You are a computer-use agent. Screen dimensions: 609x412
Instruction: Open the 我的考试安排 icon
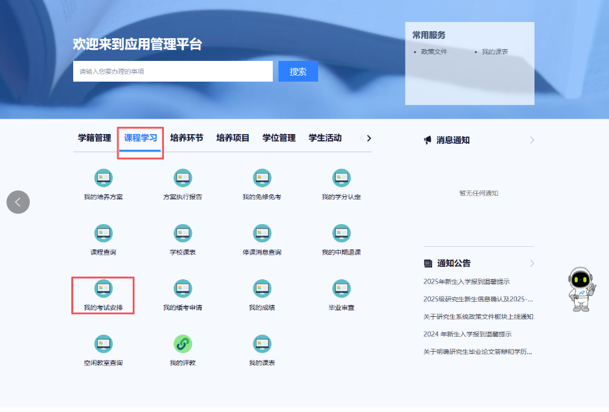(103, 289)
